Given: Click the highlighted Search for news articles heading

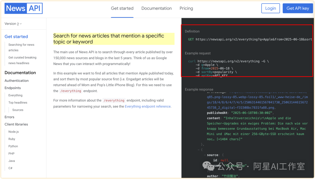Looking at the screenshot, I should click(x=114, y=39).
